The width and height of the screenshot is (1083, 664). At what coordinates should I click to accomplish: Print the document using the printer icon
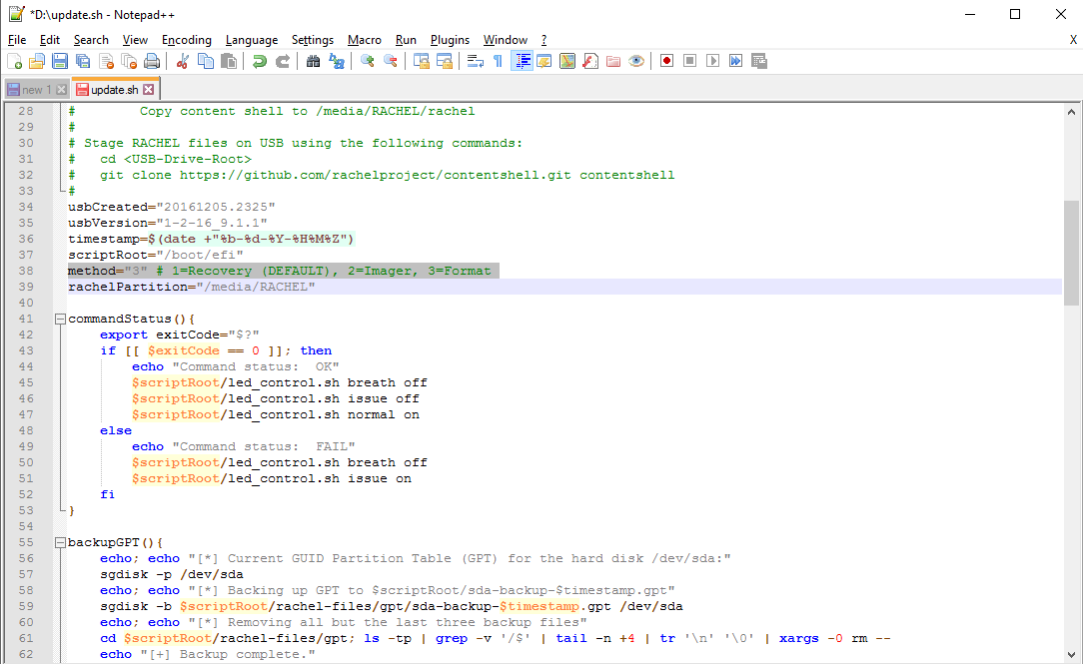152,62
